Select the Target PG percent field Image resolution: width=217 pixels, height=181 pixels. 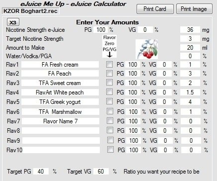pyautogui.click(x=41, y=171)
